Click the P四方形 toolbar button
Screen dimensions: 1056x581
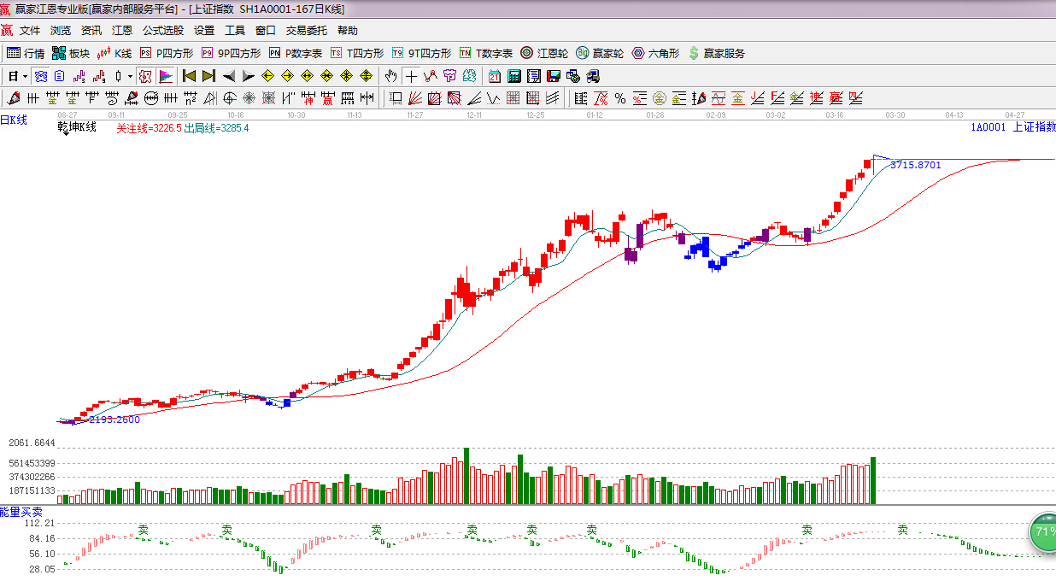tap(167, 53)
